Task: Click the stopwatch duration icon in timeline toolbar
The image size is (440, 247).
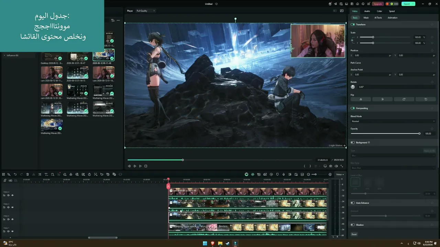Action: point(89,174)
